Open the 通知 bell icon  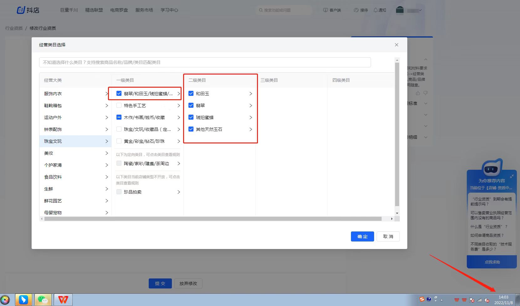(x=376, y=10)
